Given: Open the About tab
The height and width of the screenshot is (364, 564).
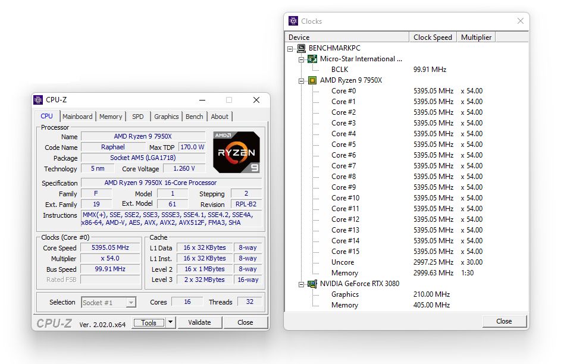Looking at the screenshot, I should point(220,117).
